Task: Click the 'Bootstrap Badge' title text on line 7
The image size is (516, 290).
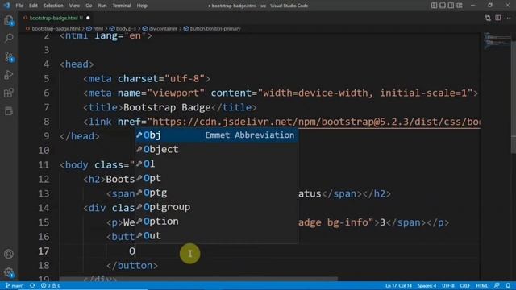Action: coord(167,107)
